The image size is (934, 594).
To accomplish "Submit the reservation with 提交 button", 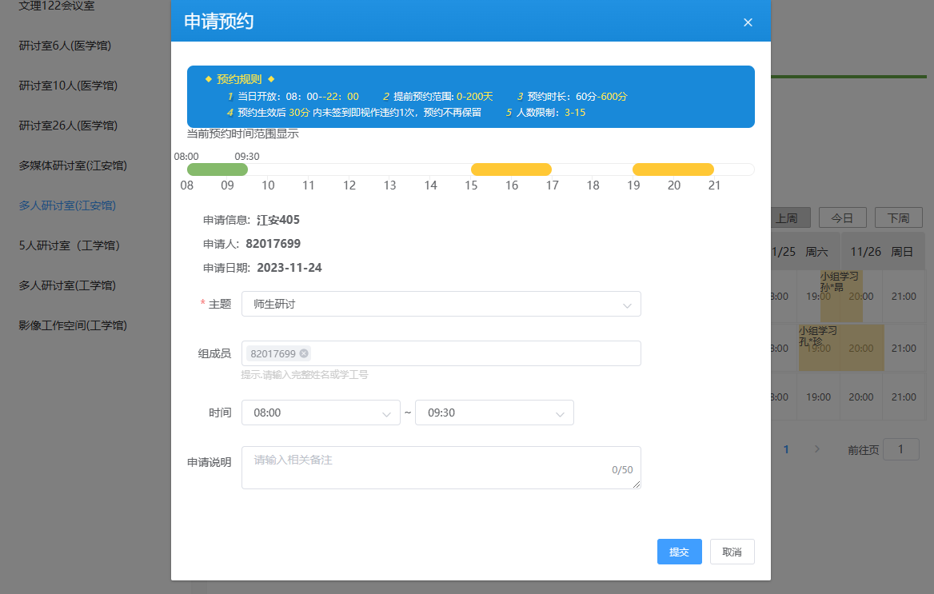I will click(679, 552).
